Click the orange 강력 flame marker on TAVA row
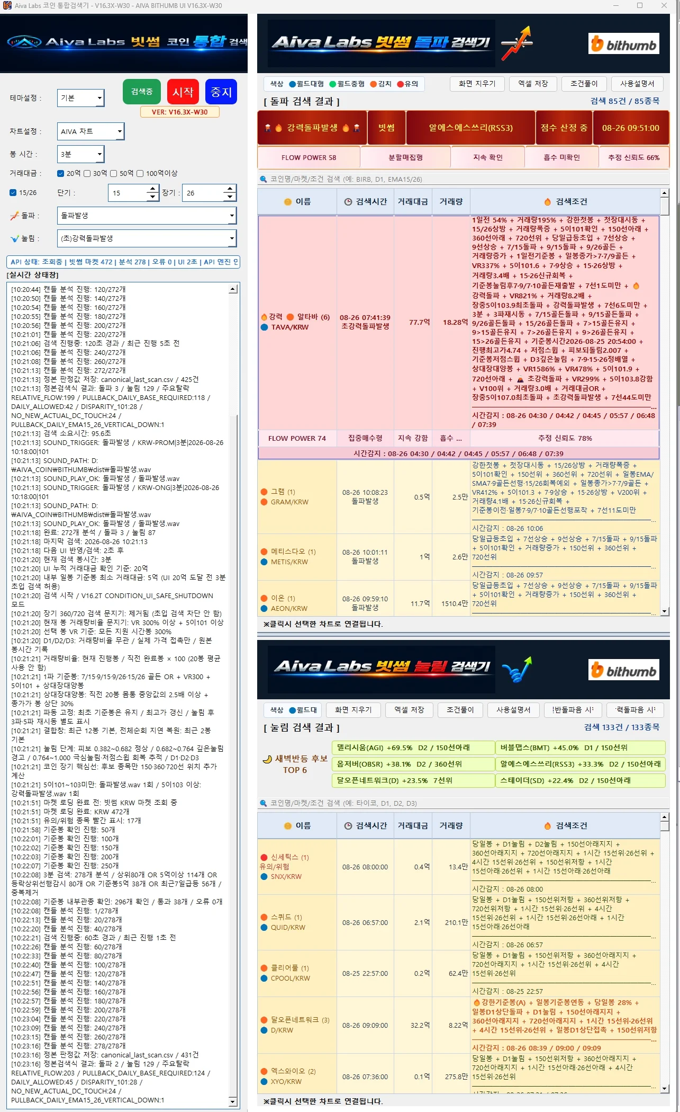The image size is (680, 1112). pyautogui.click(x=264, y=317)
